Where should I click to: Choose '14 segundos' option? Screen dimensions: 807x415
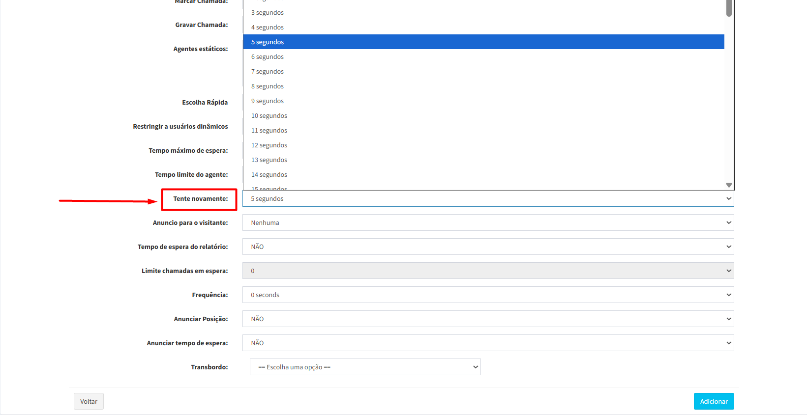(x=269, y=175)
